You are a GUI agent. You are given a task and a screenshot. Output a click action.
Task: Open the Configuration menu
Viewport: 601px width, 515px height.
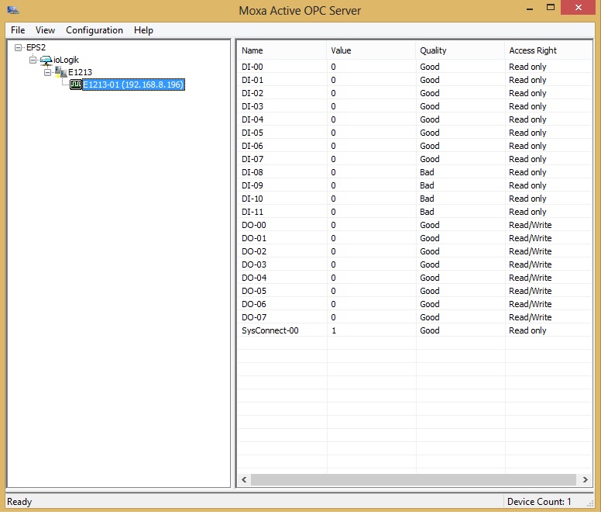click(x=94, y=30)
